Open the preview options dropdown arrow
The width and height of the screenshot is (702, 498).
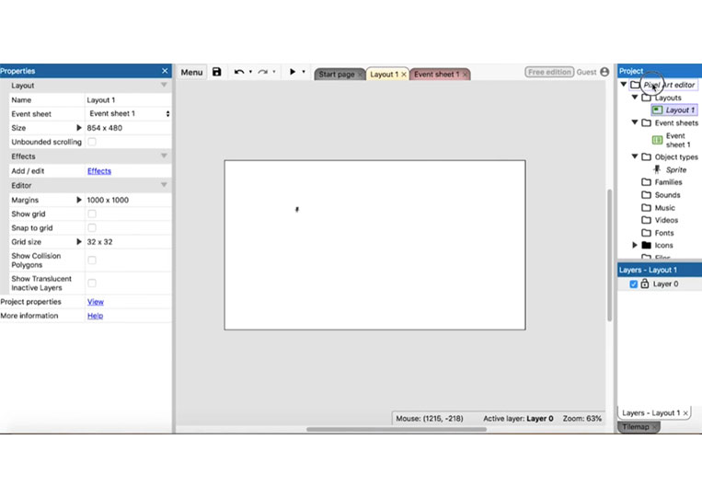pyautogui.click(x=304, y=72)
